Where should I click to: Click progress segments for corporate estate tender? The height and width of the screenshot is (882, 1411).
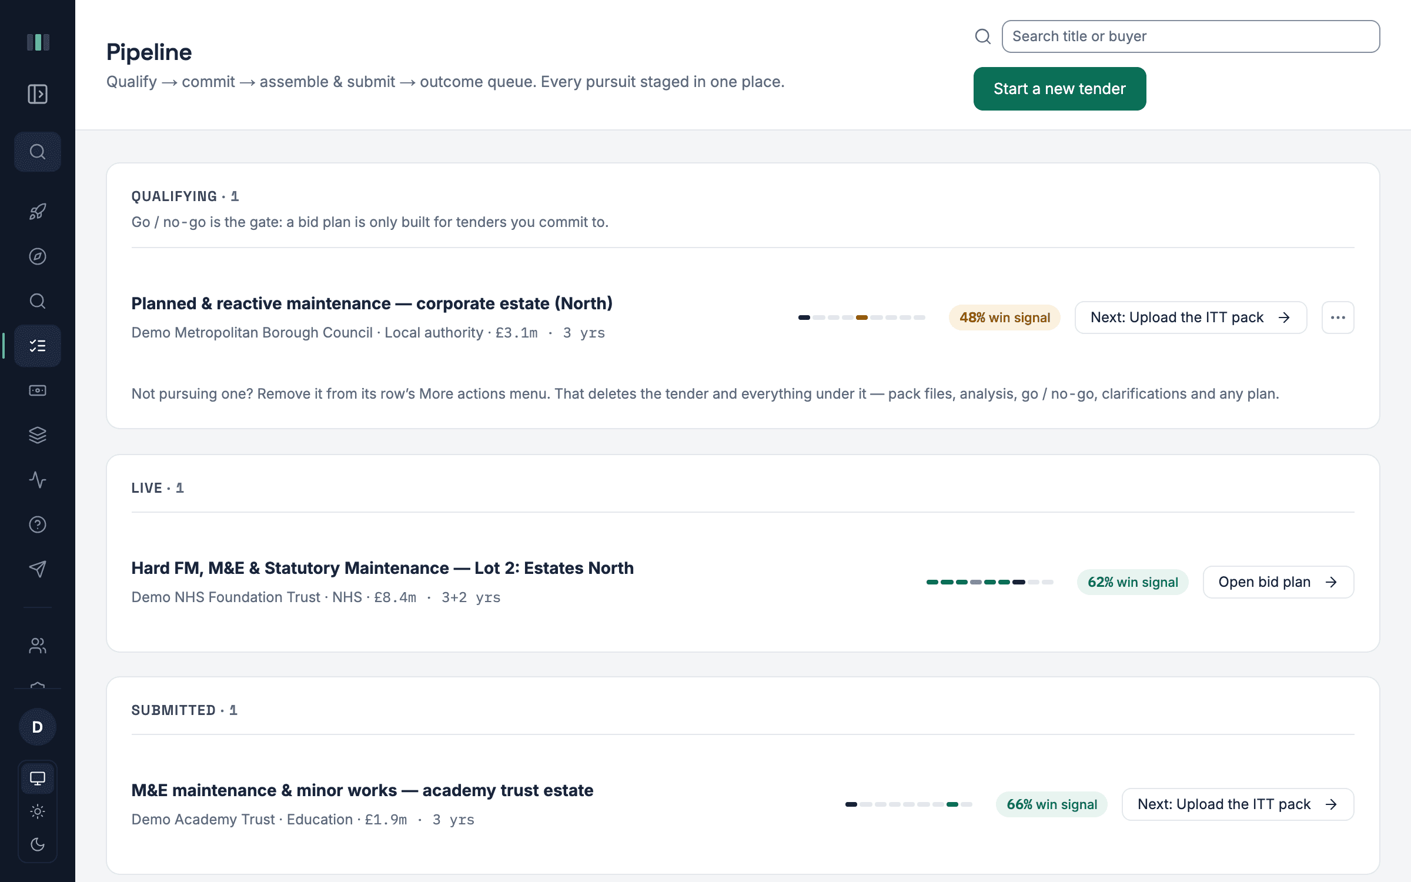click(862, 318)
